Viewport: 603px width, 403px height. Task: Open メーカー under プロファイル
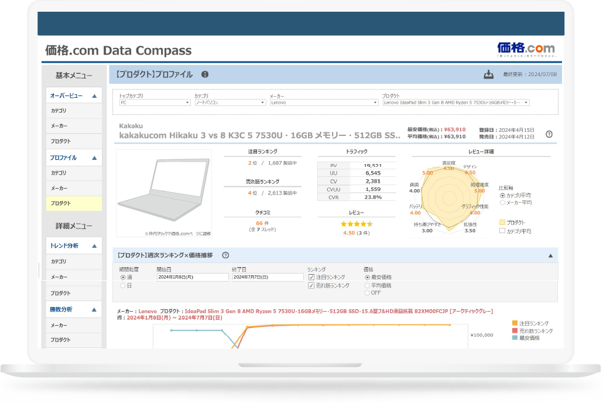click(x=74, y=188)
